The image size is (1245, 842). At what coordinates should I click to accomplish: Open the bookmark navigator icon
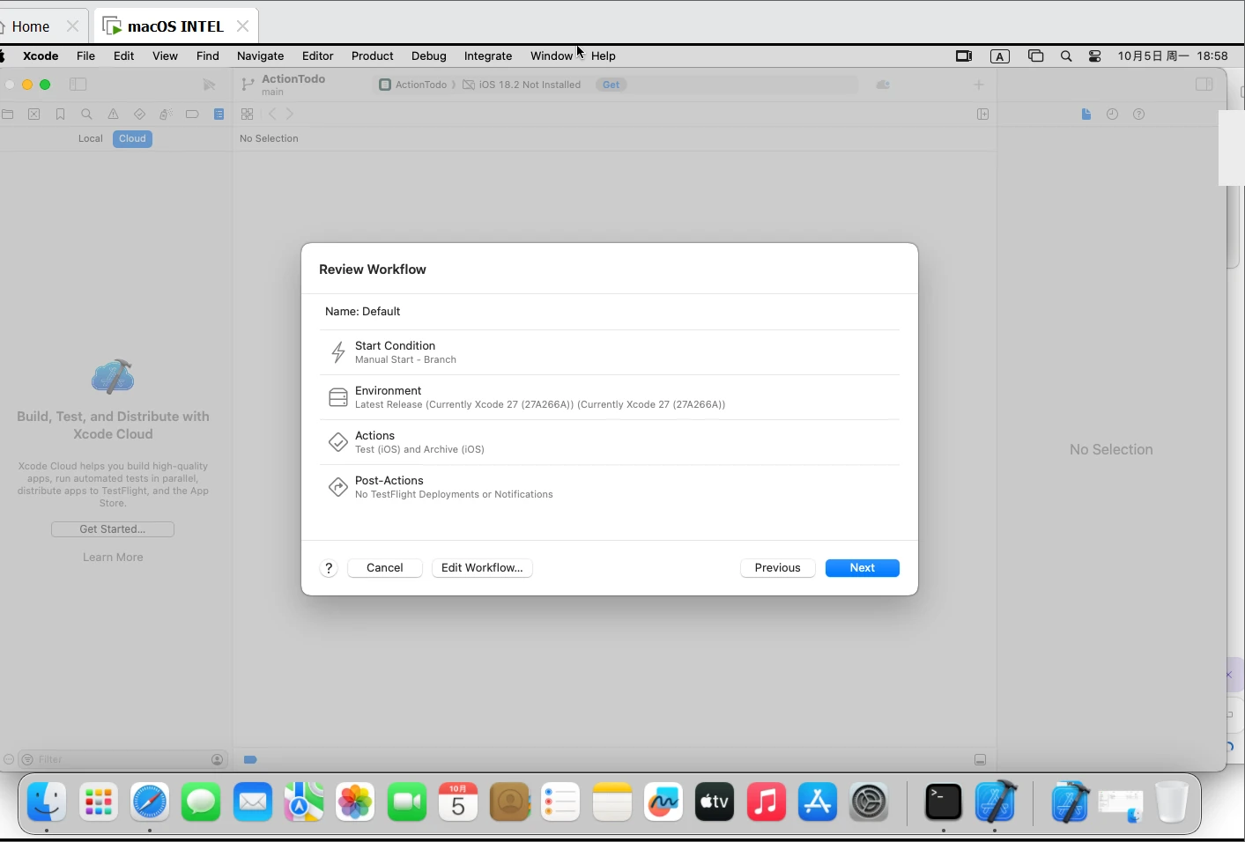pos(60,114)
